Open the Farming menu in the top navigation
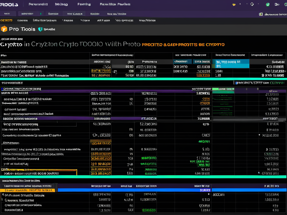The image size is (287, 215). (84, 4)
